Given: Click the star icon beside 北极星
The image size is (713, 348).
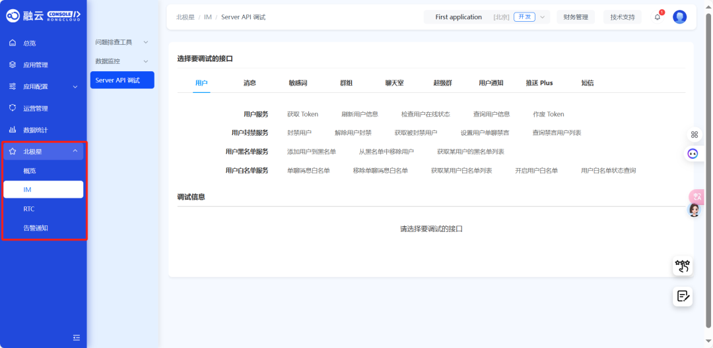Looking at the screenshot, I should pos(13,152).
